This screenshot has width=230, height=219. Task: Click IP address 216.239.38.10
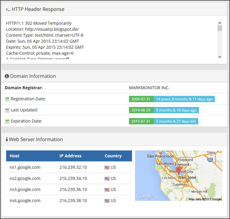[73, 201]
